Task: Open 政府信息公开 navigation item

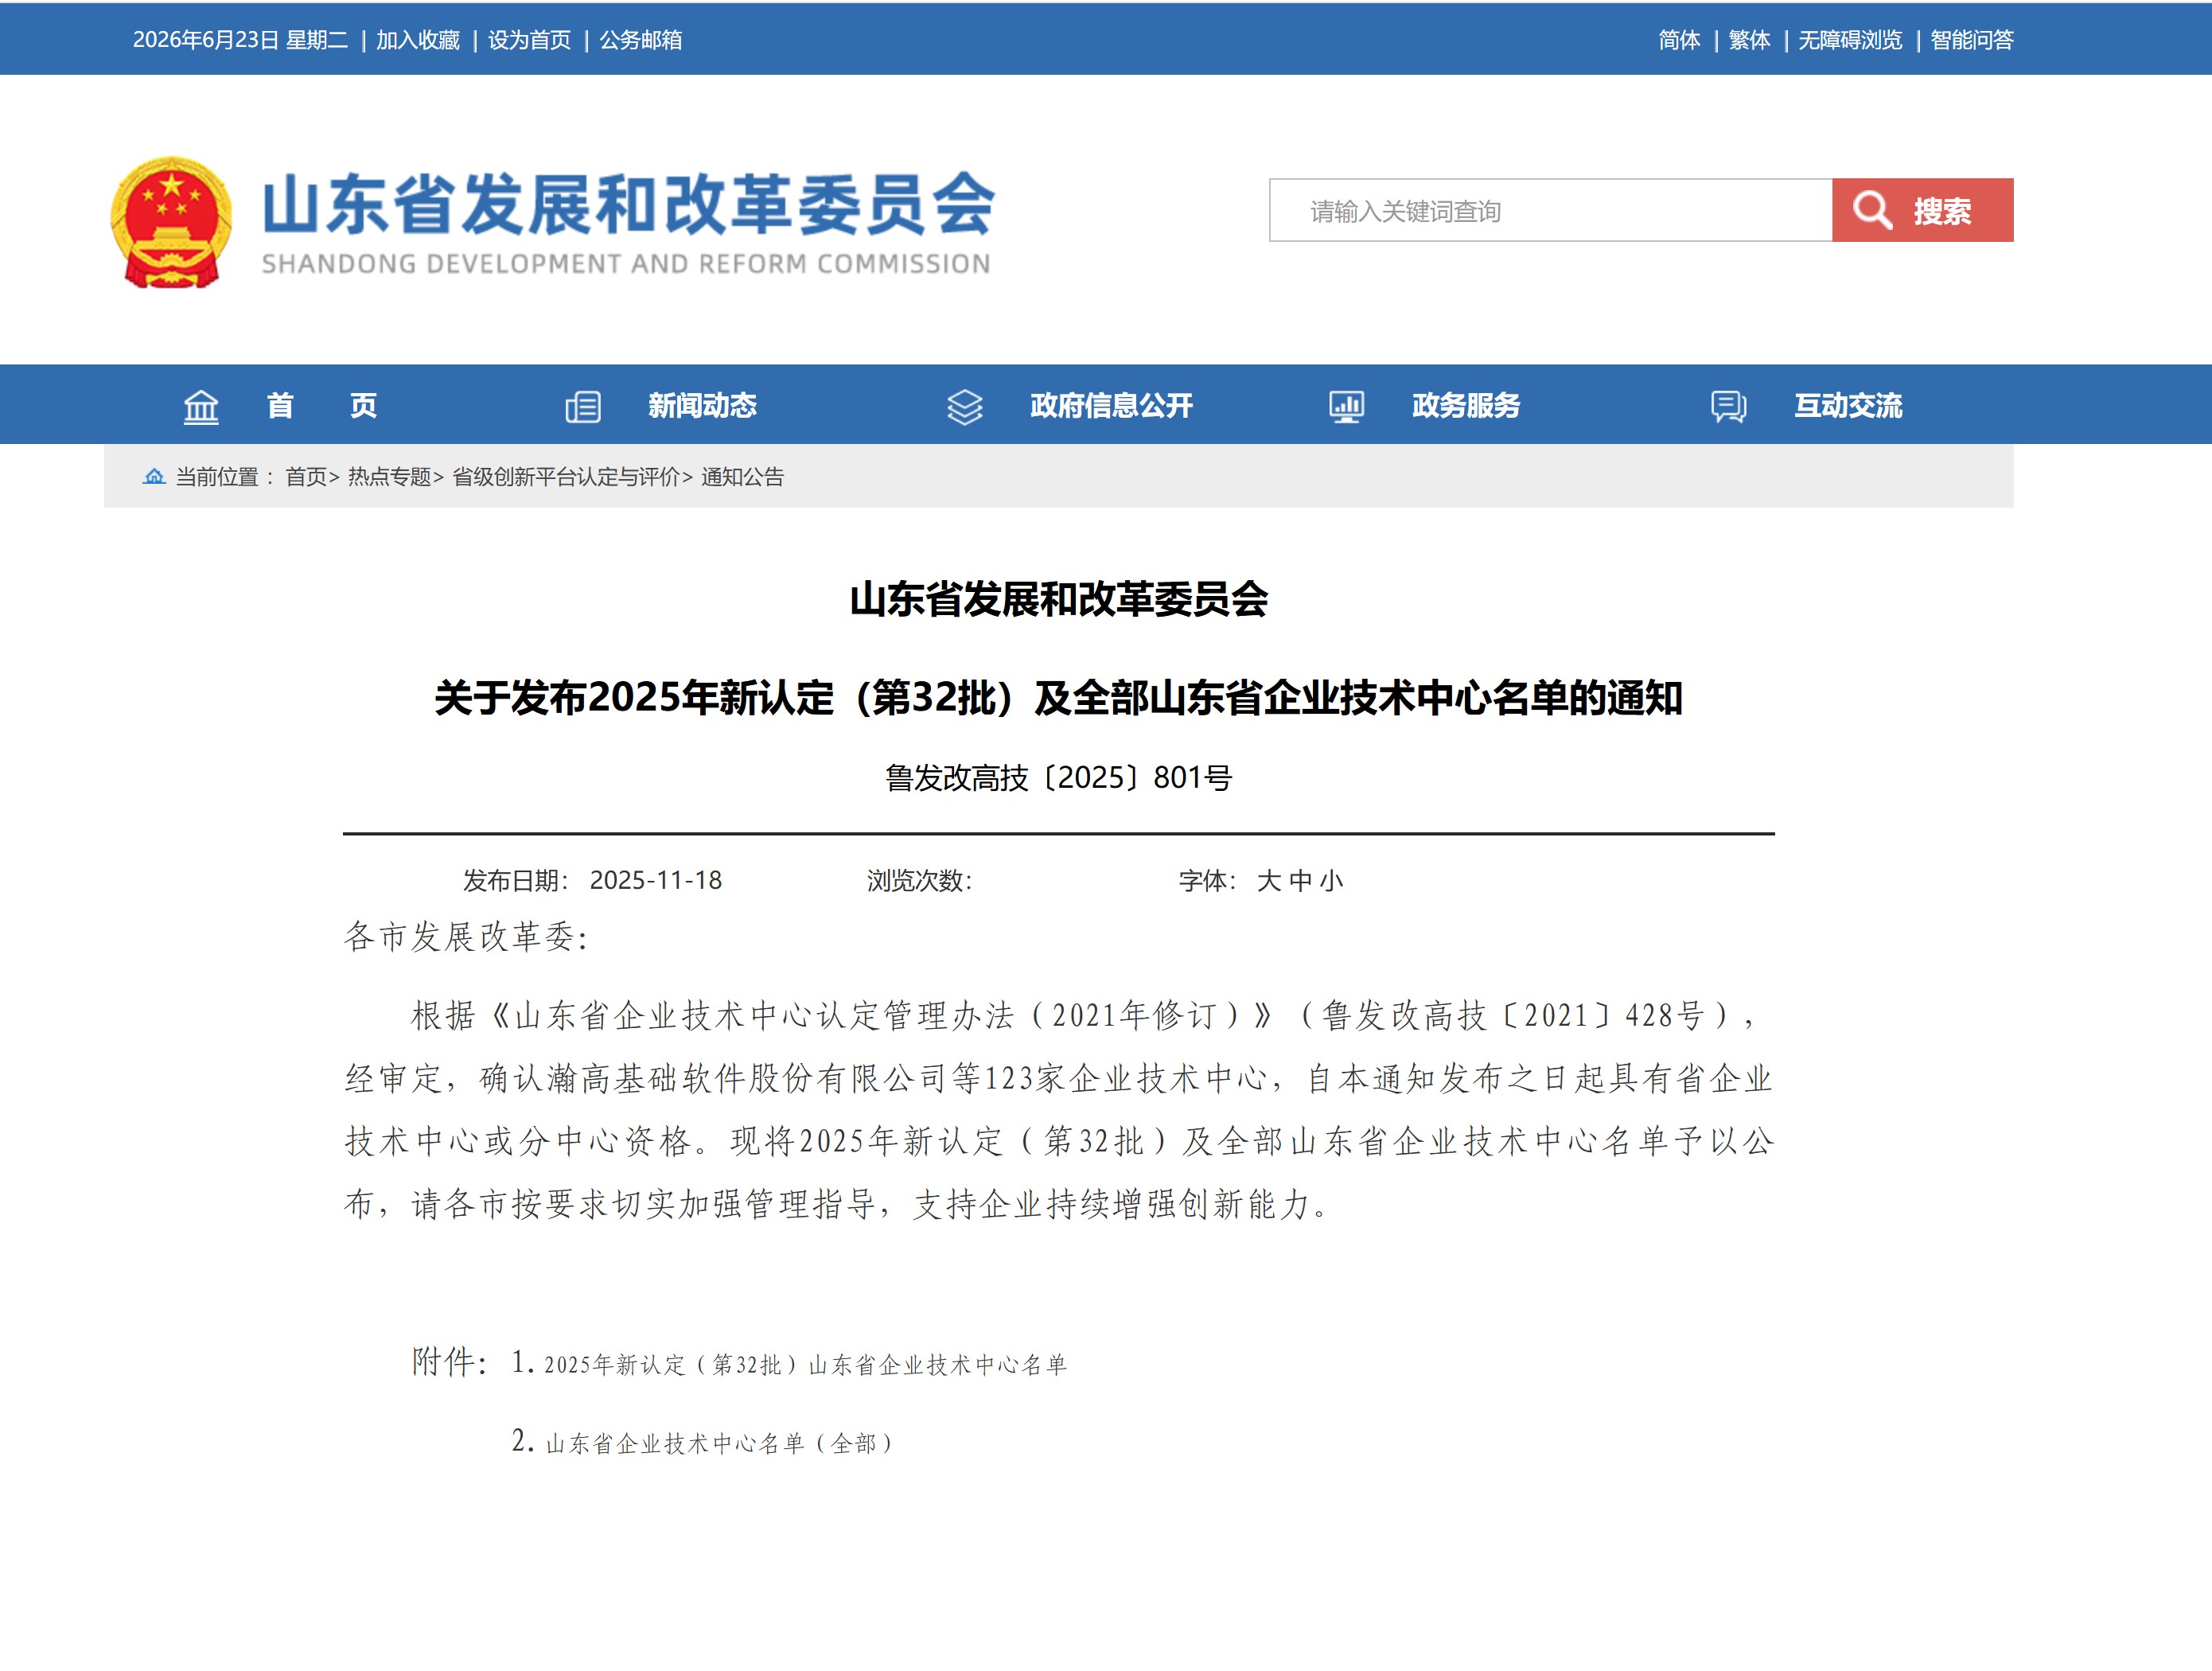Action: click(x=1111, y=405)
